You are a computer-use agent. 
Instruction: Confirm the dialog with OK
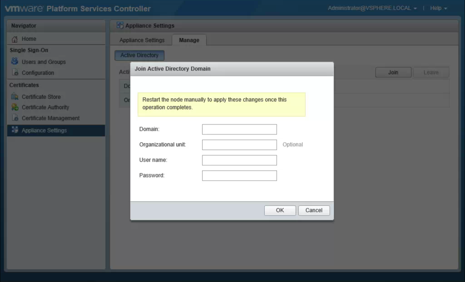point(280,210)
